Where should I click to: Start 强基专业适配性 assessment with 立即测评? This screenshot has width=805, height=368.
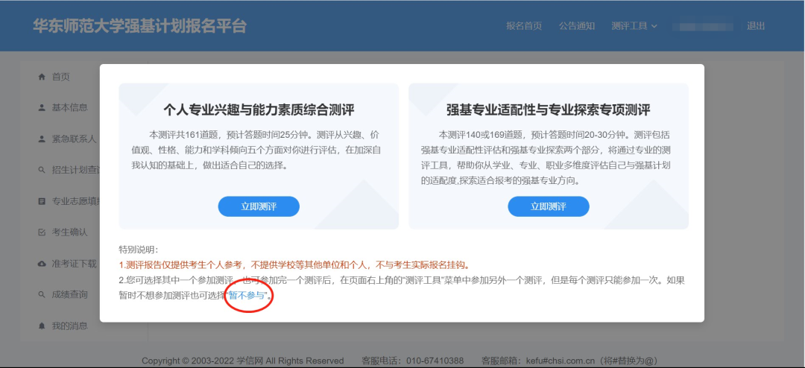[548, 206]
